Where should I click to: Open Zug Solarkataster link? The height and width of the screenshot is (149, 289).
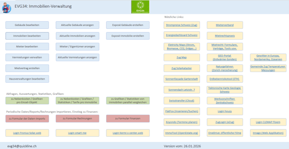pyautogui.click(x=182, y=68)
